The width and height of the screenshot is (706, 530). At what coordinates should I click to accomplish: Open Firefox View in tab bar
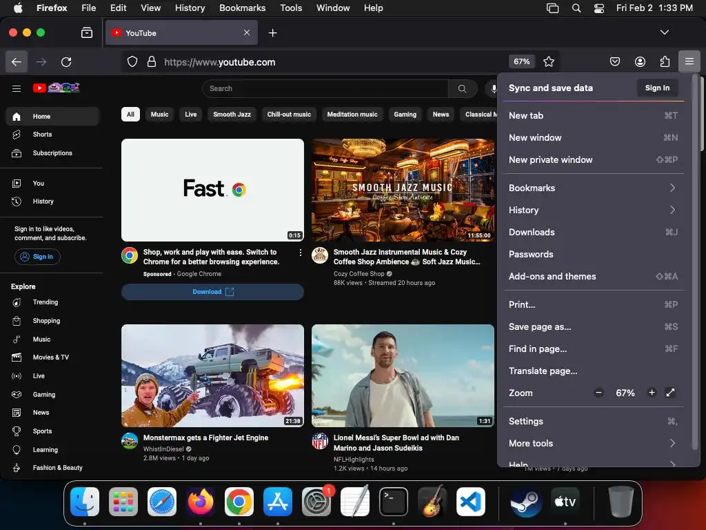[86, 33]
